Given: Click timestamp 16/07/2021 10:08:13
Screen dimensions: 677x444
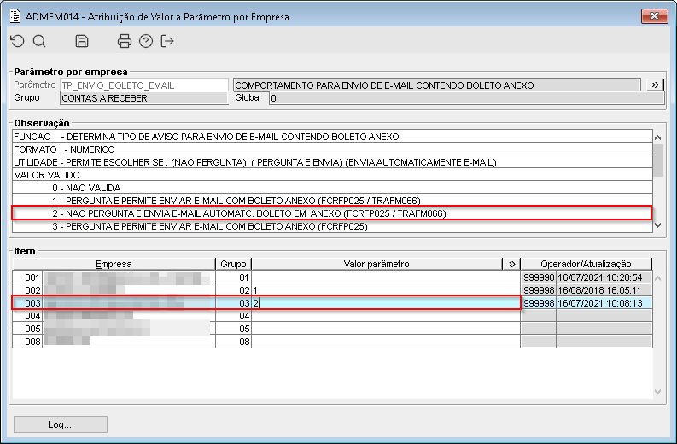Looking at the screenshot, I should [604, 303].
